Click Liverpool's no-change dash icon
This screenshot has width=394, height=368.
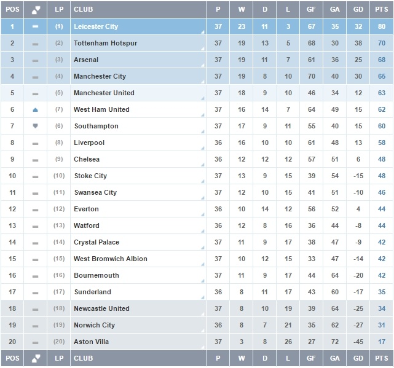pos(36,143)
